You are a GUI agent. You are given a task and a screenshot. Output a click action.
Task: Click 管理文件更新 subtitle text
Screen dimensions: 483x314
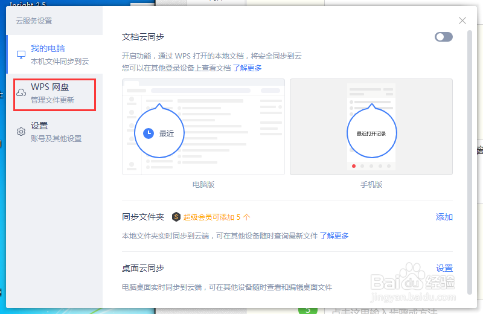(53, 100)
